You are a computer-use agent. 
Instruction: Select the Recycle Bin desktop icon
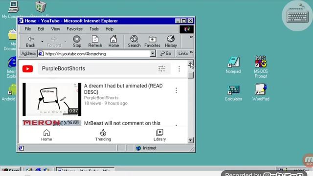click(x=41, y=9)
